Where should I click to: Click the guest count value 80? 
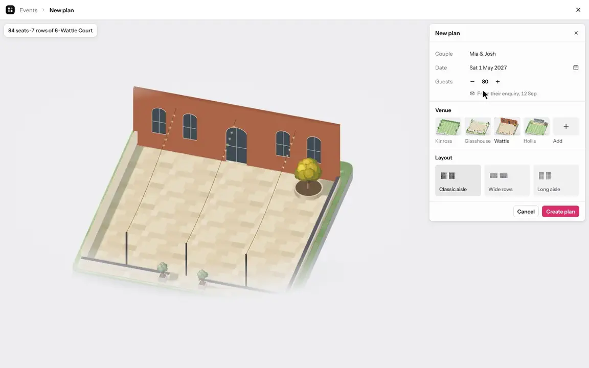[485, 81]
